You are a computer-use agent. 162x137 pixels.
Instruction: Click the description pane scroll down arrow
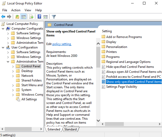pyautogui.click(x=98, y=120)
